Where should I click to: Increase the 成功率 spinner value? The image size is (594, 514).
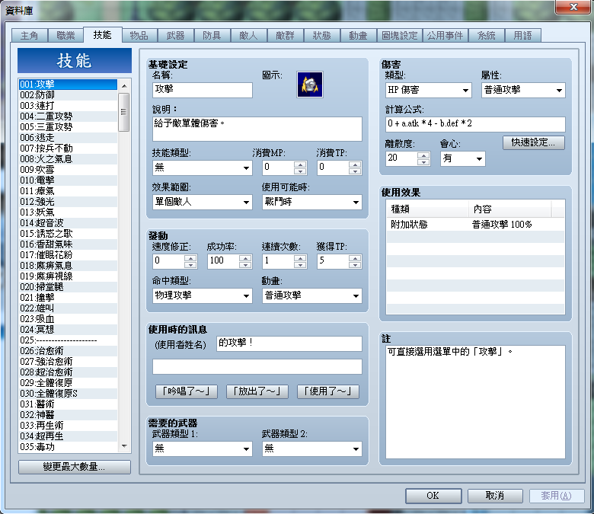(245, 258)
